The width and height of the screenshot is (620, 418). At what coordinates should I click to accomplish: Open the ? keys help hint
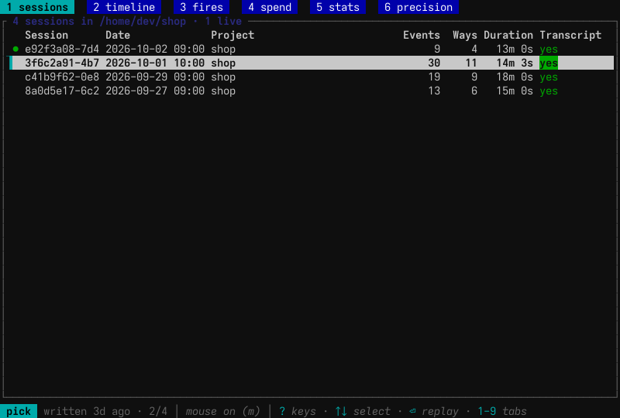[x=298, y=411]
